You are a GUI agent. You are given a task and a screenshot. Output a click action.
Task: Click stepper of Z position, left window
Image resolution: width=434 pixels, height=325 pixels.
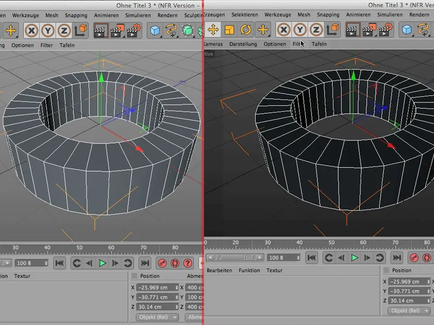(x=176, y=307)
